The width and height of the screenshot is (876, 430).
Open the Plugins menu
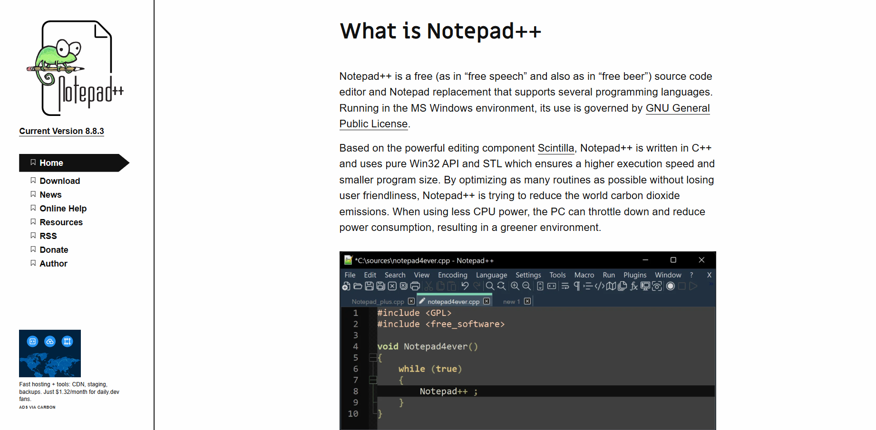[x=635, y=275]
